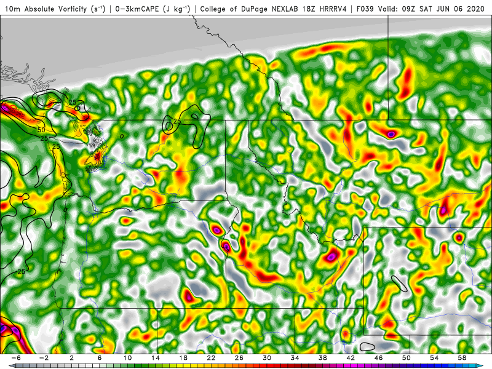Click the "46" color scale label
Screen dimensions: 492x369
pos(378,358)
